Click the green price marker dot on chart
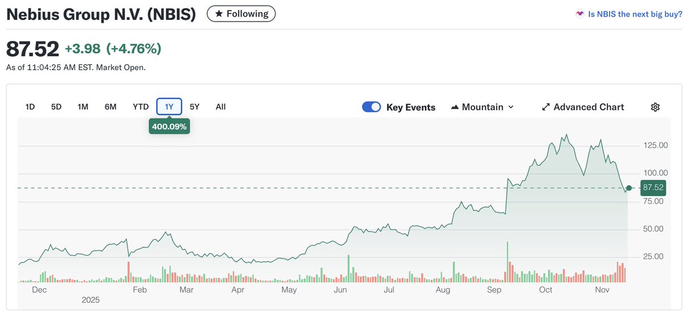 [x=628, y=188]
